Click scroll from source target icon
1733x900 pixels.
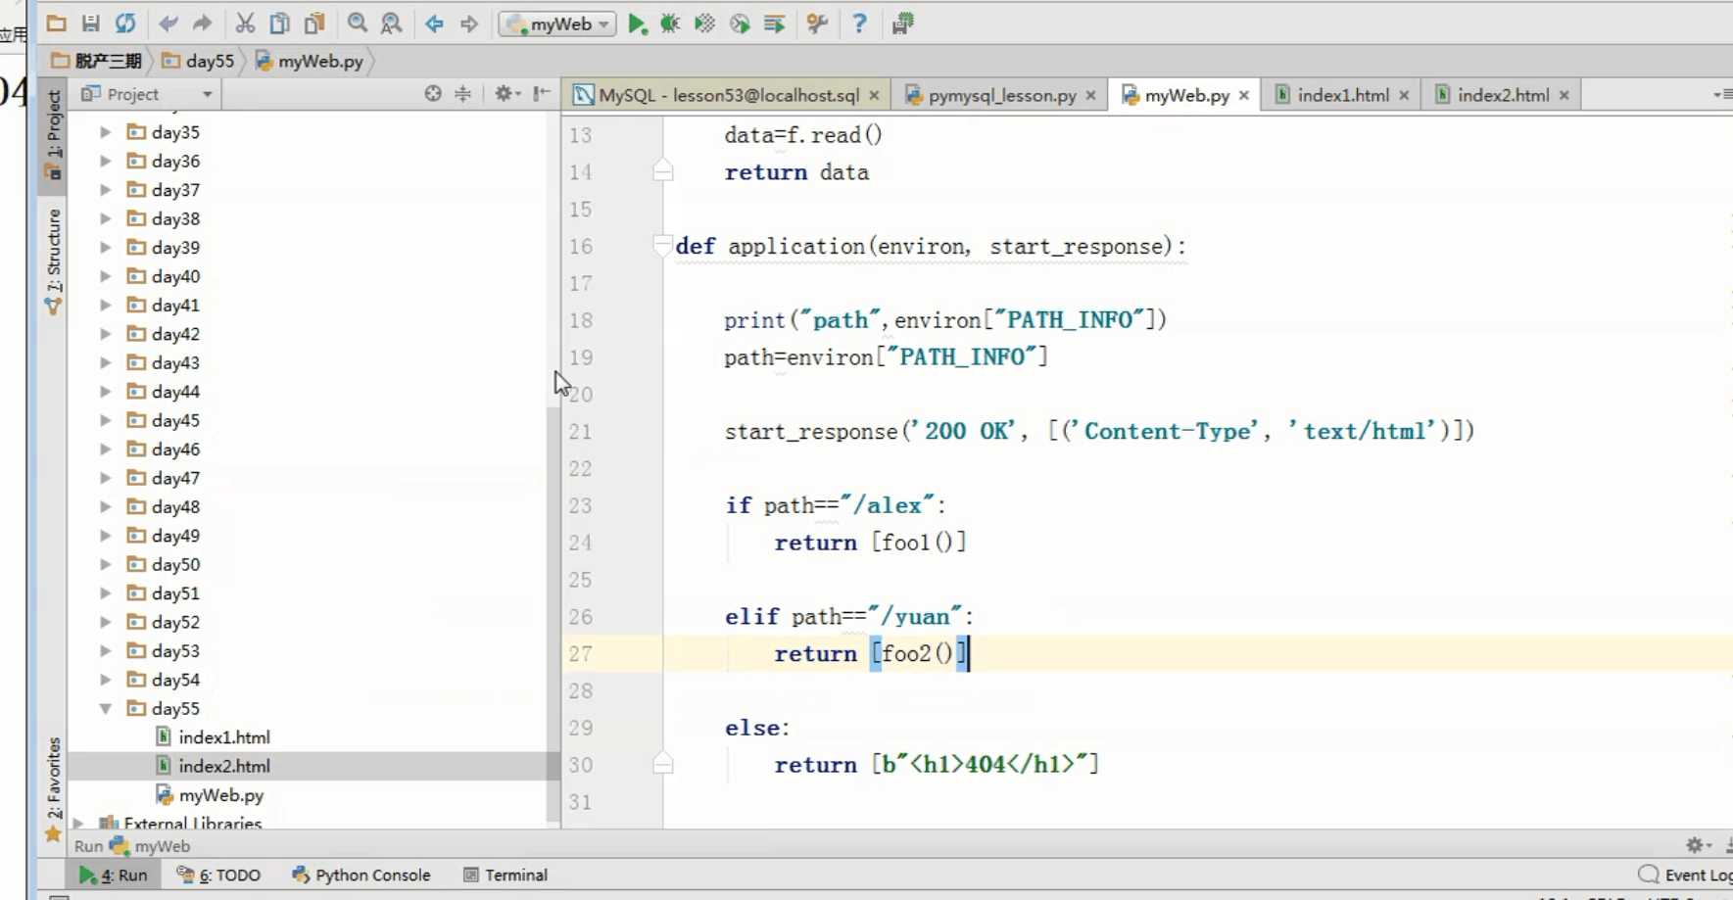(433, 94)
